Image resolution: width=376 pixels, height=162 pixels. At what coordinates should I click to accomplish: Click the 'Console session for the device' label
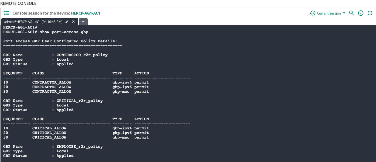point(41,13)
